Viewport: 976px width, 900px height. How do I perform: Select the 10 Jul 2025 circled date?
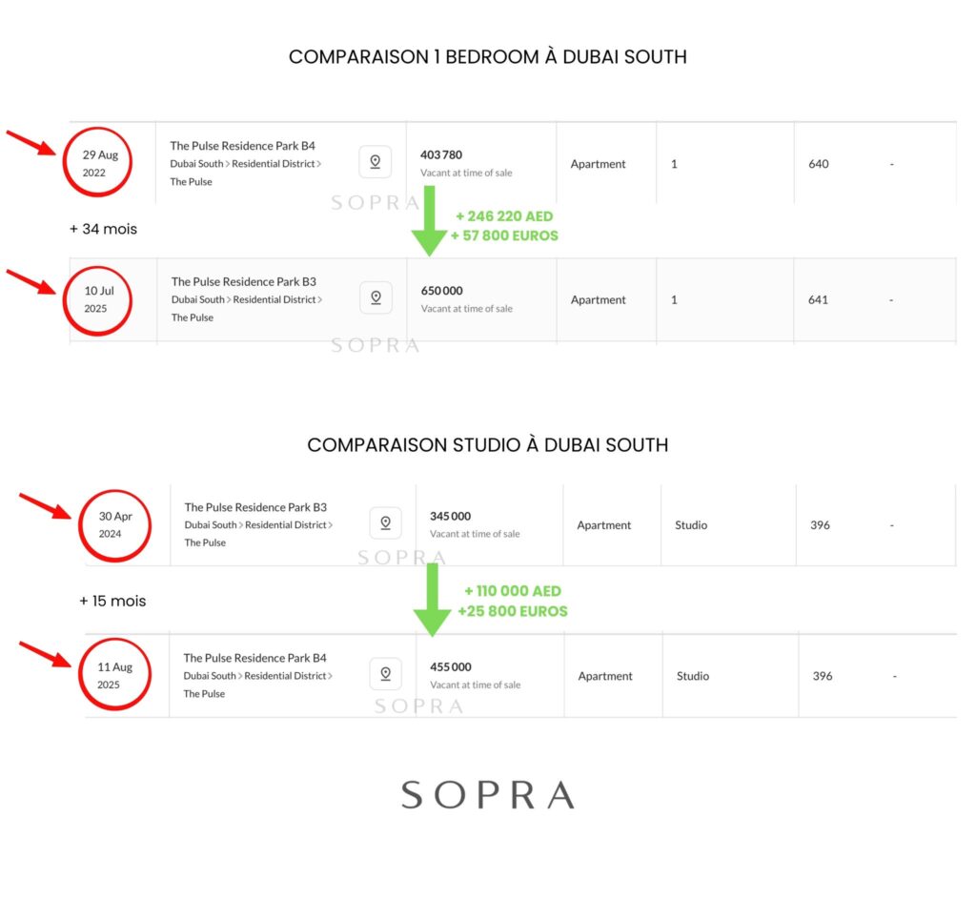(97, 300)
